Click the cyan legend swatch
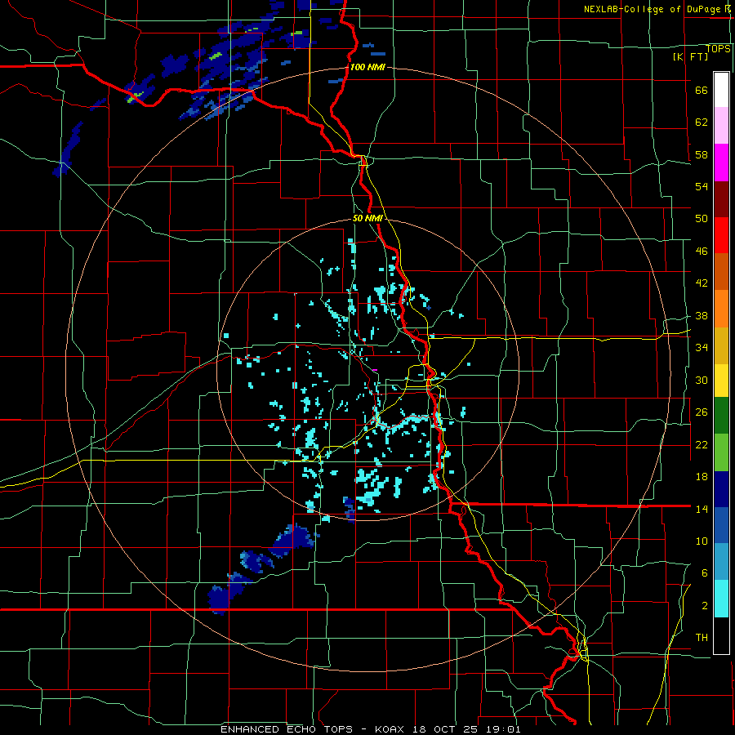This screenshot has width=735, height=735. (721, 599)
